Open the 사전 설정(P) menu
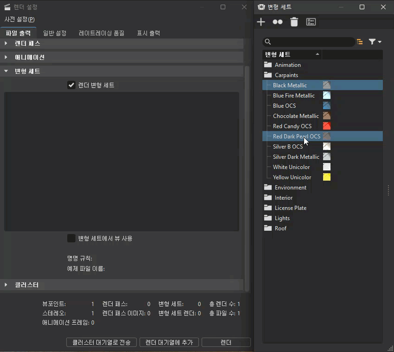 tap(19, 19)
